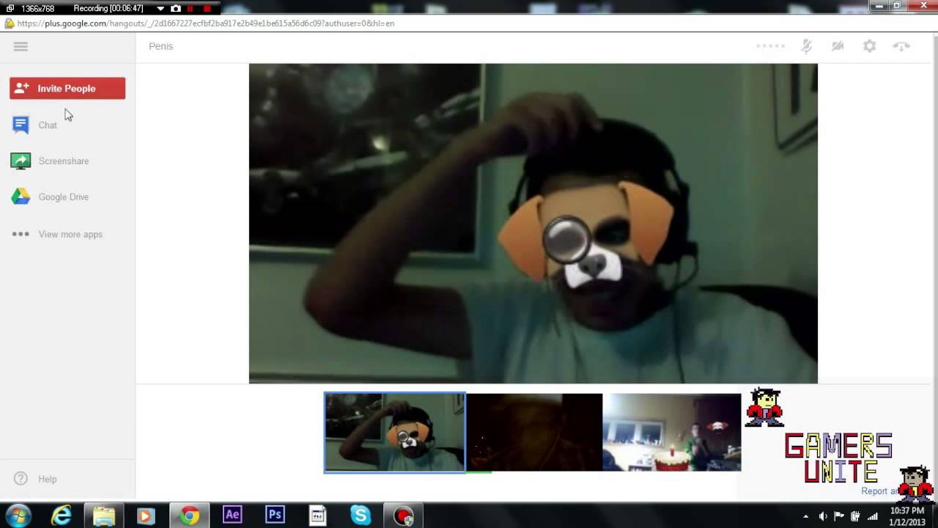Pause the screen recording
Image resolution: width=938 pixels, height=528 pixels.
(191, 9)
